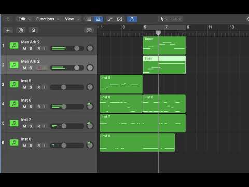Open the pointer left-click tool menu
Screen dimensions: 249x187
click(163, 19)
